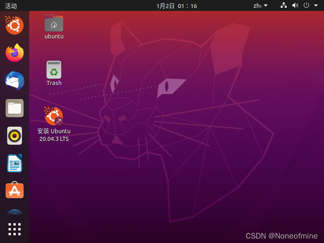Launch the Install Ubuntu dock icon
This screenshot has width=324, height=243.
(14, 25)
